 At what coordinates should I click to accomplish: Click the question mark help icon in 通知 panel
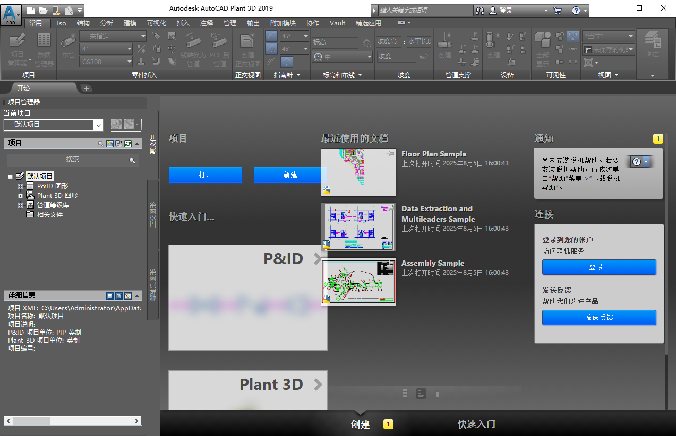[636, 162]
